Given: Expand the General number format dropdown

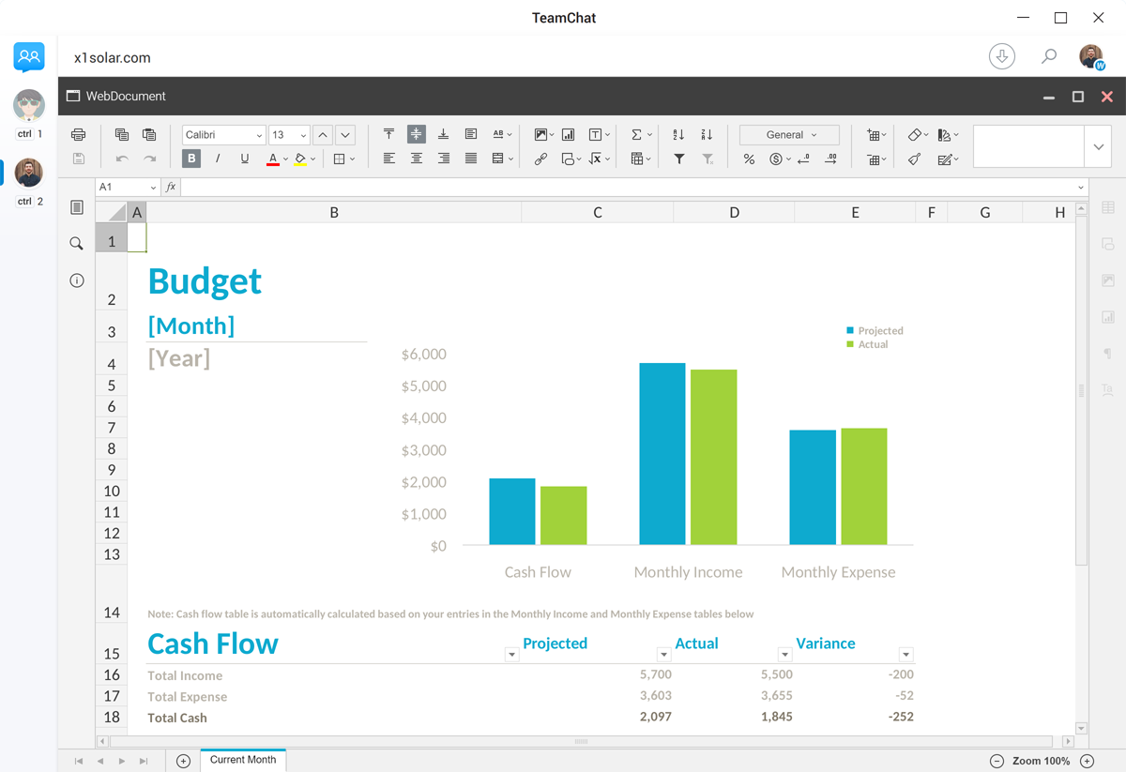Looking at the screenshot, I should (x=789, y=135).
